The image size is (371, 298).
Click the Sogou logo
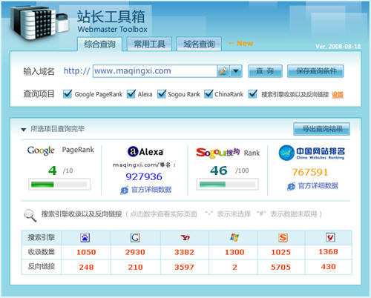click(218, 153)
